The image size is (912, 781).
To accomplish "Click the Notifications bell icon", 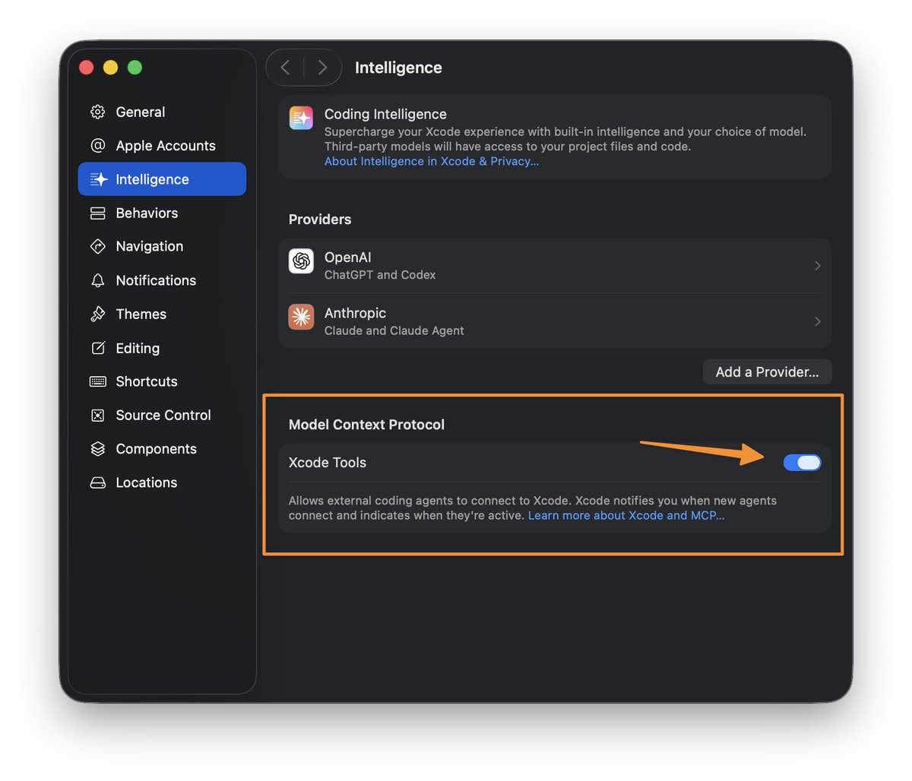I will (98, 280).
